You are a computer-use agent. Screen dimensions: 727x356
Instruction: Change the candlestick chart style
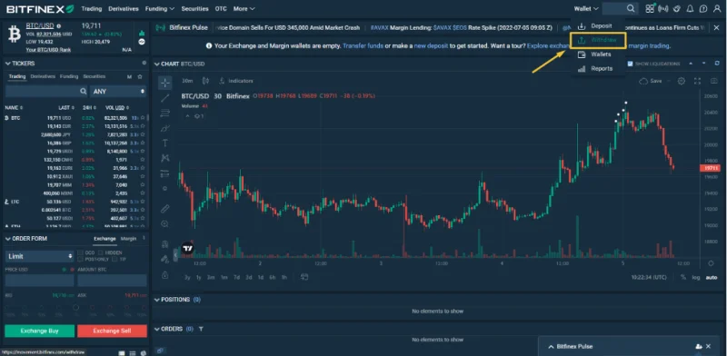click(x=205, y=81)
